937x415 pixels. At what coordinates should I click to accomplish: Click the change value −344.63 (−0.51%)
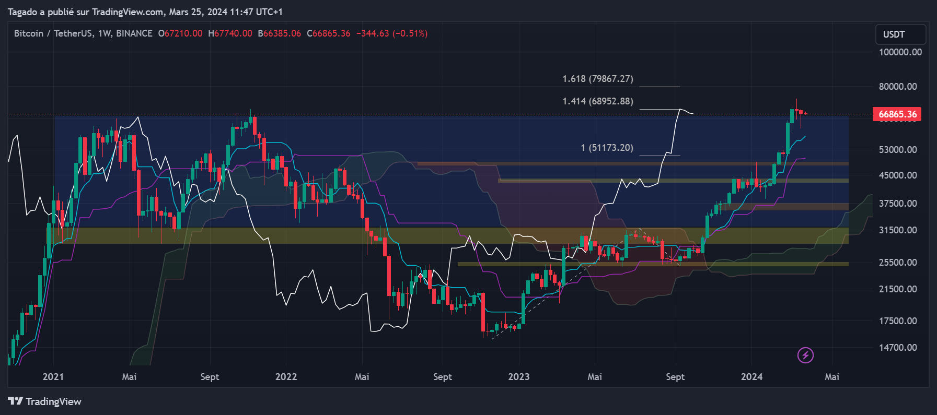pos(392,33)
